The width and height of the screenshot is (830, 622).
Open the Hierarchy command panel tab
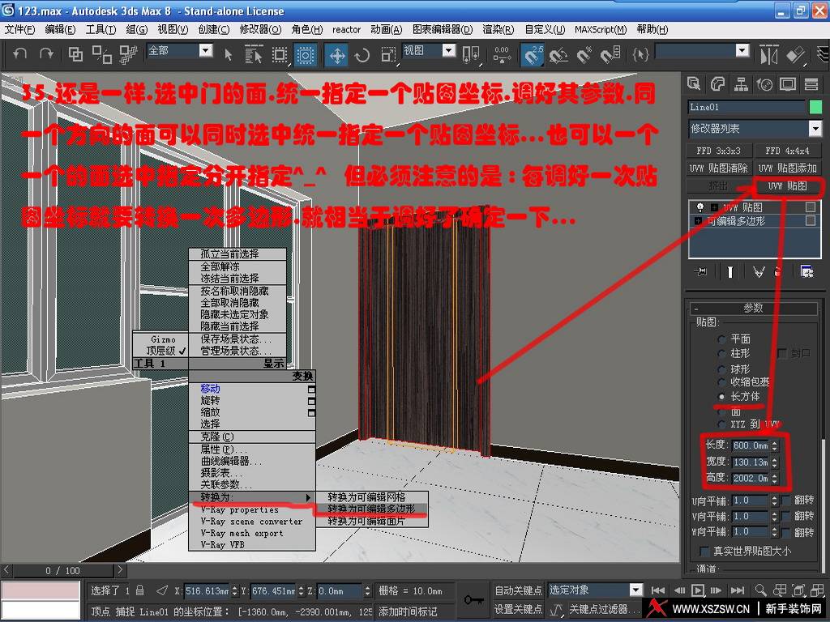point(741,83)
